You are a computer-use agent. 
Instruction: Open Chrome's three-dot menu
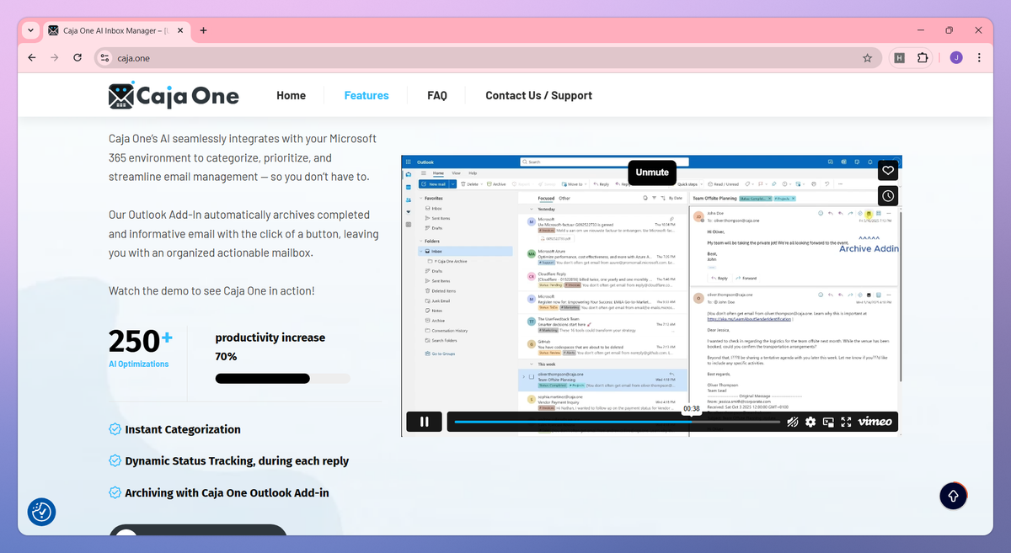click(x=979, y=58)
